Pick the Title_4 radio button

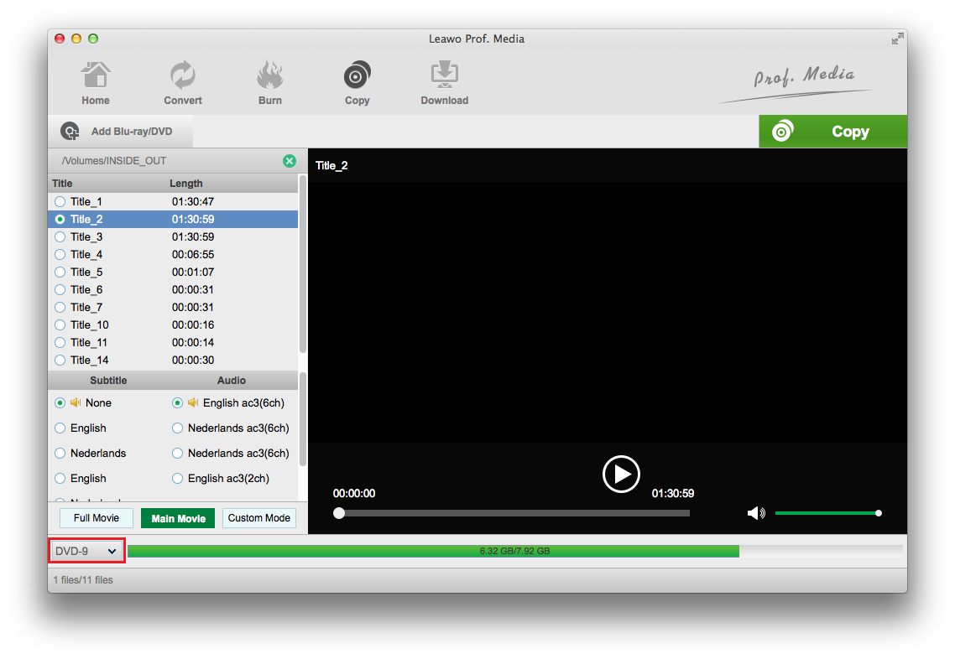(x=60, y=254)
